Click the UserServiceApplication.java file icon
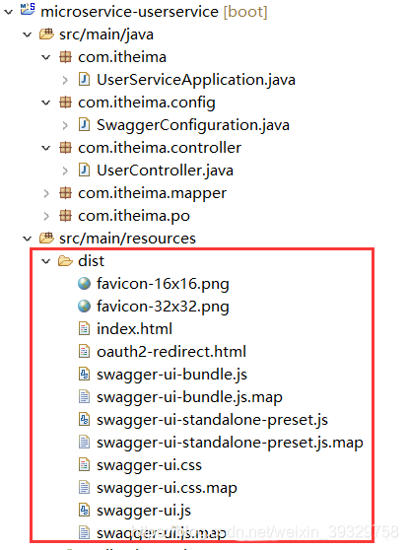Viewport: 408px width, 550px height. click(84, 79)
